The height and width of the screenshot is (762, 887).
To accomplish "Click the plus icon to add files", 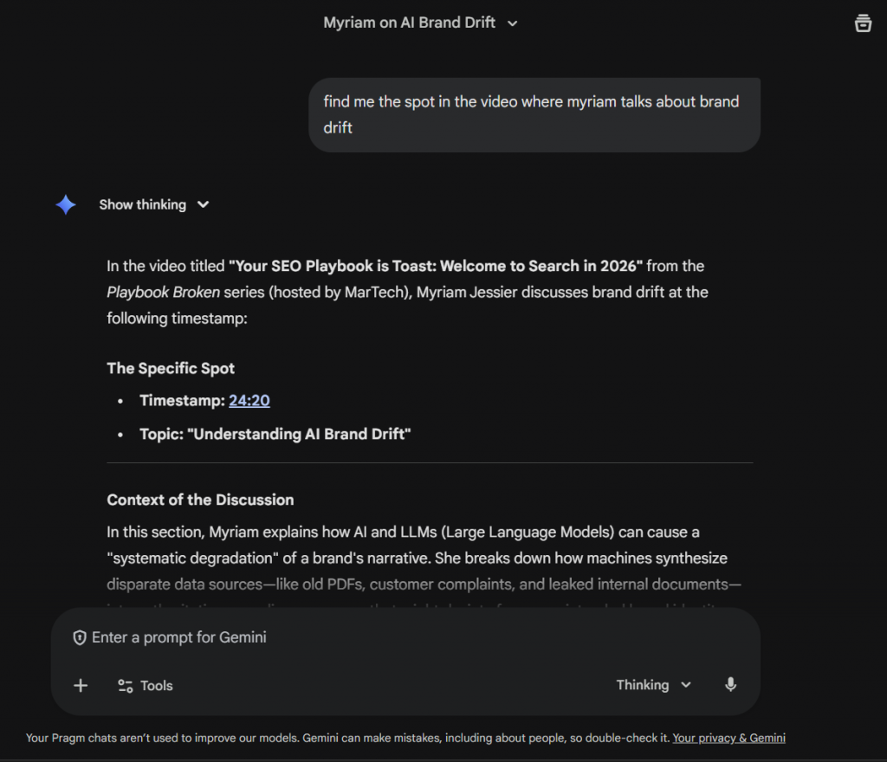I will click(x=81, y=686).
